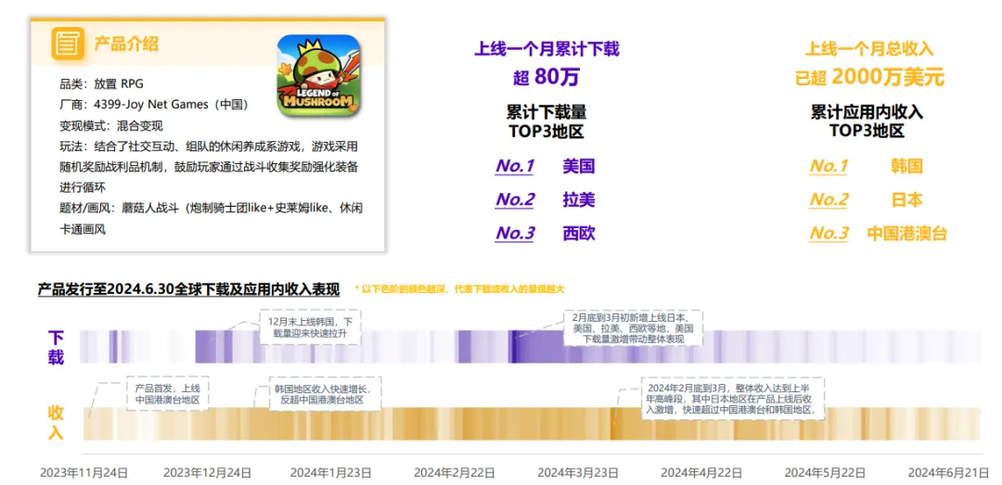1002x485 pixels.
Task: Select the purple 下载 row label
Action: tap(56, 347)
